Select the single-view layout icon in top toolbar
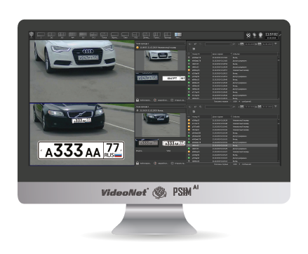Viewport: 308px width, 254px height. (x=41, y=34)
